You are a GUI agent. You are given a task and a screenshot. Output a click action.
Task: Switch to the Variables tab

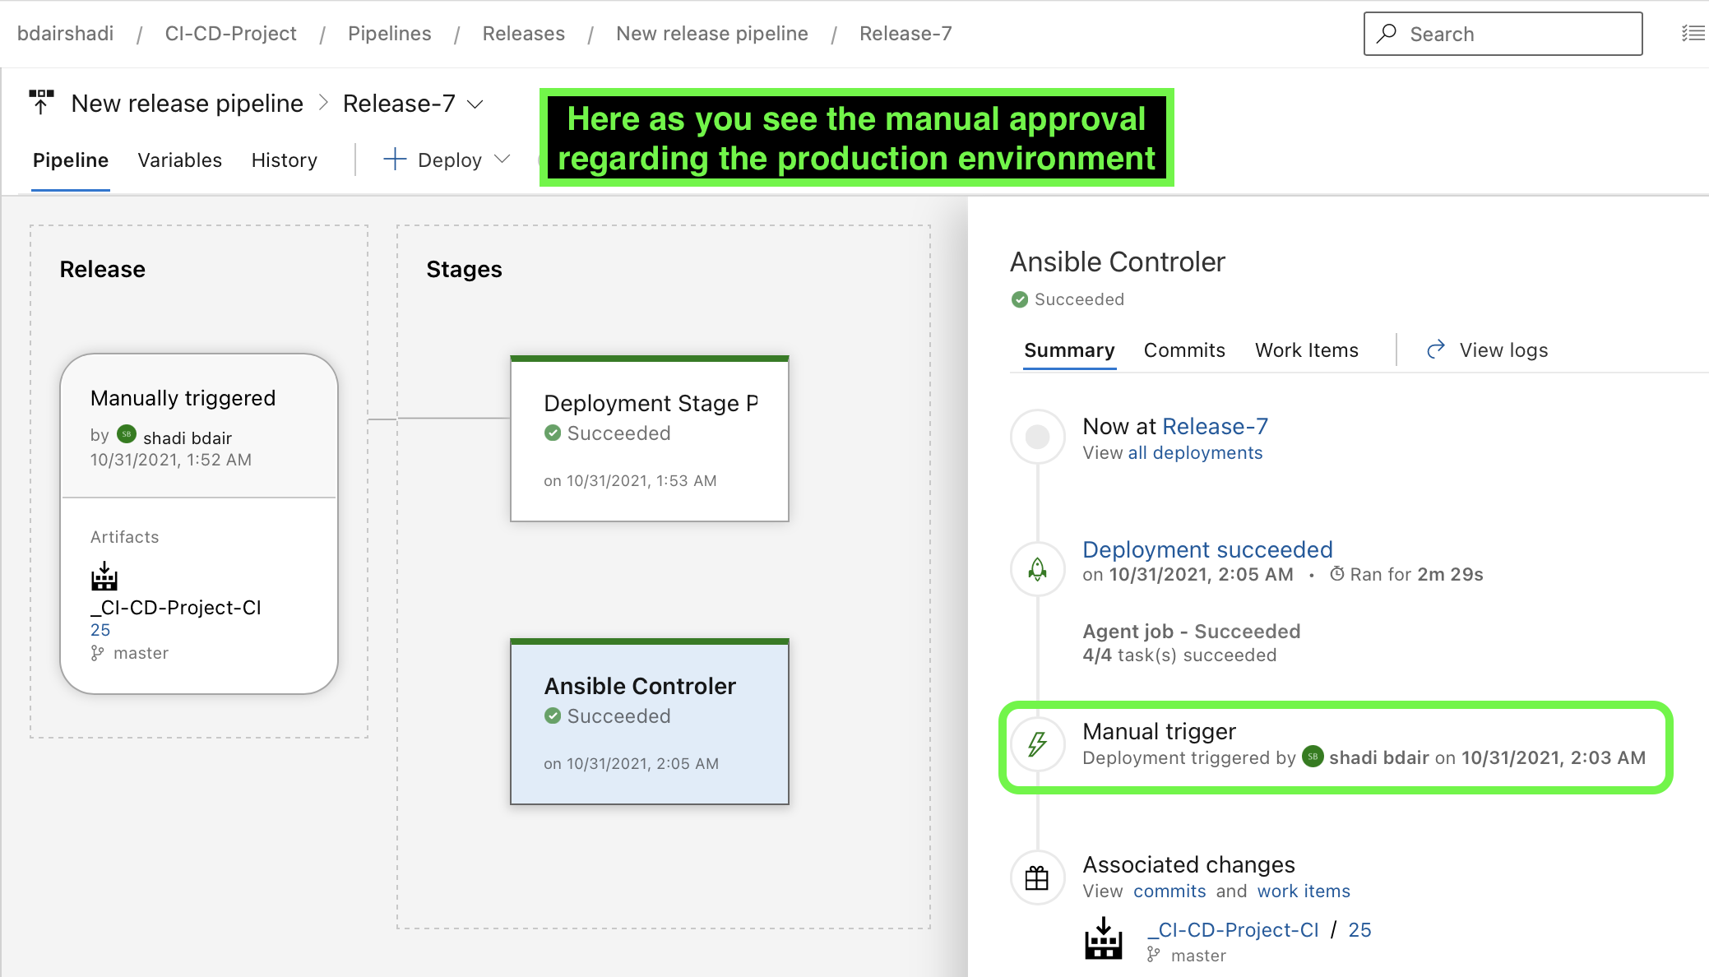tap(179, 160)
